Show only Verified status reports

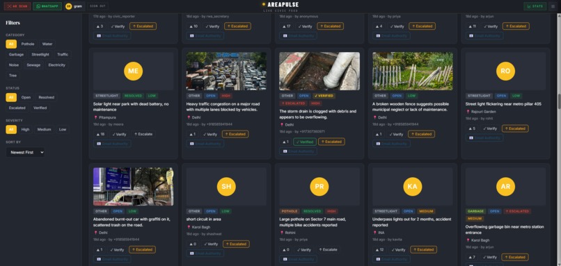40,108
